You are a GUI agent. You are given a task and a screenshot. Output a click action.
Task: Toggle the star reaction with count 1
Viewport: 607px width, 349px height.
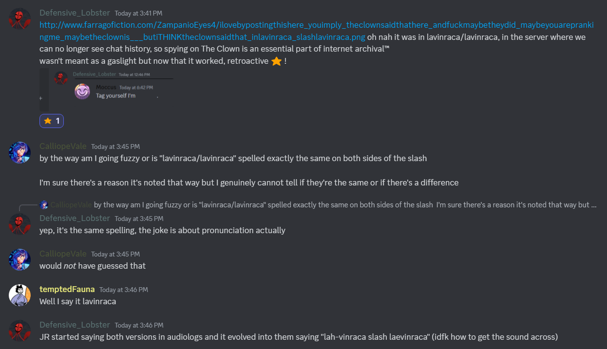click(52, 121)
